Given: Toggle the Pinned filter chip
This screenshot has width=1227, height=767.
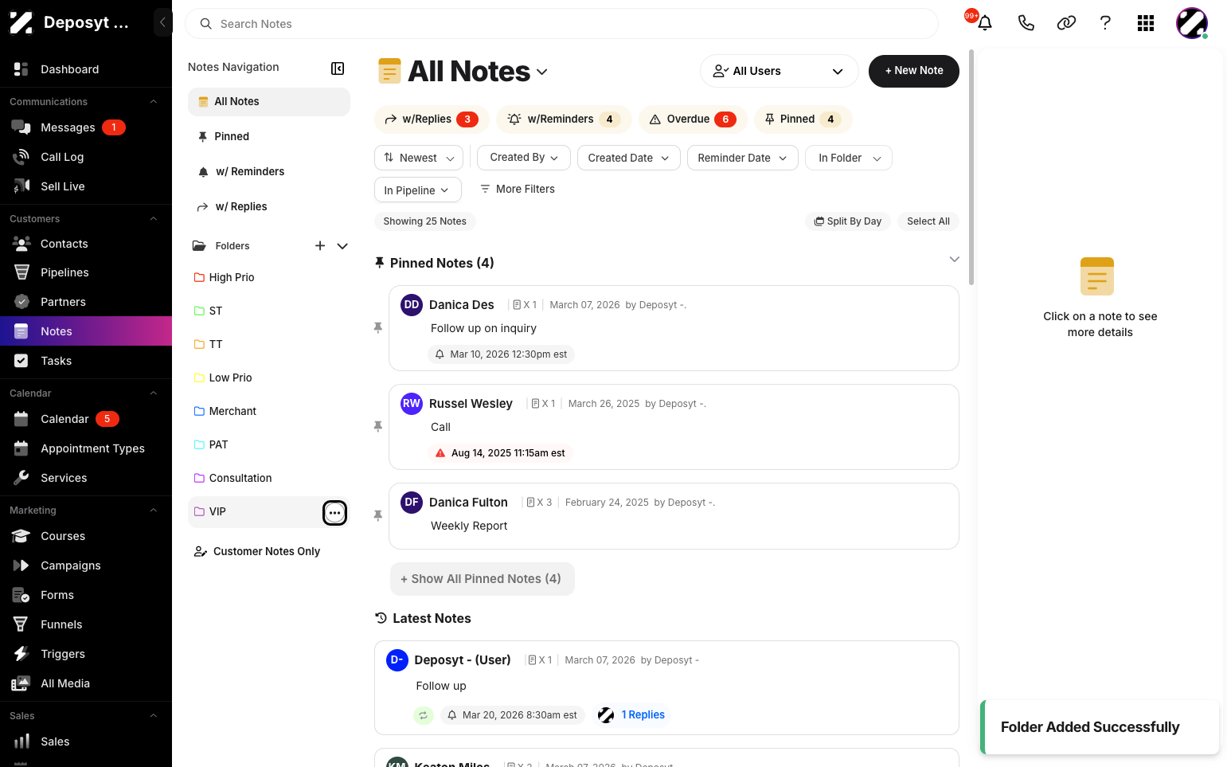Looking at the screenshot, I should click(x=803, y=119).
